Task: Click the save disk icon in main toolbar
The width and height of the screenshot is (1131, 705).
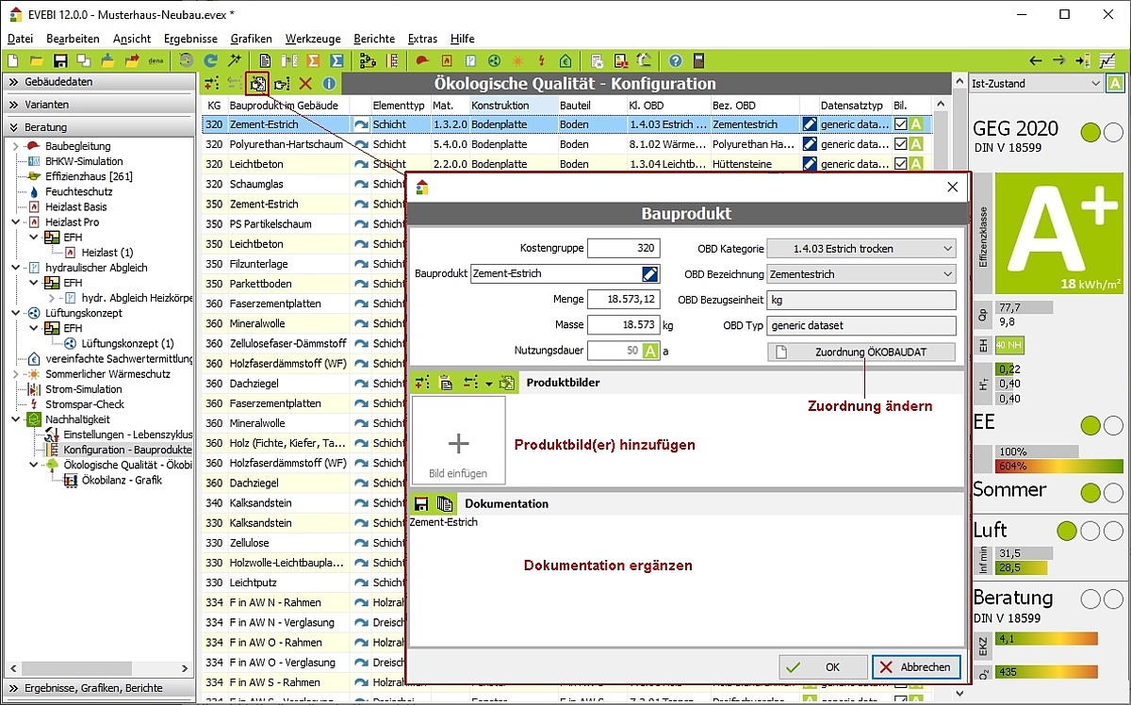Action: click(x=60, y=61)
